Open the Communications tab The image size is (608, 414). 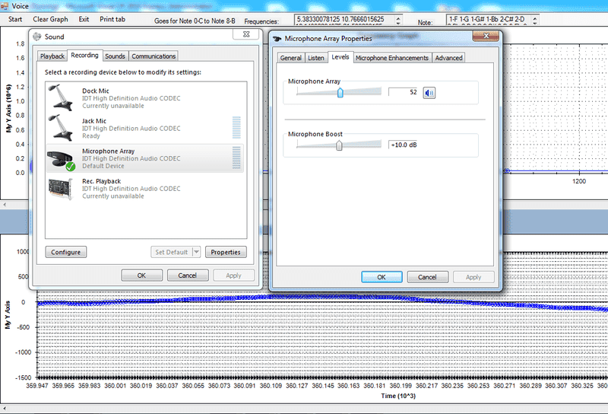(154, 56)
